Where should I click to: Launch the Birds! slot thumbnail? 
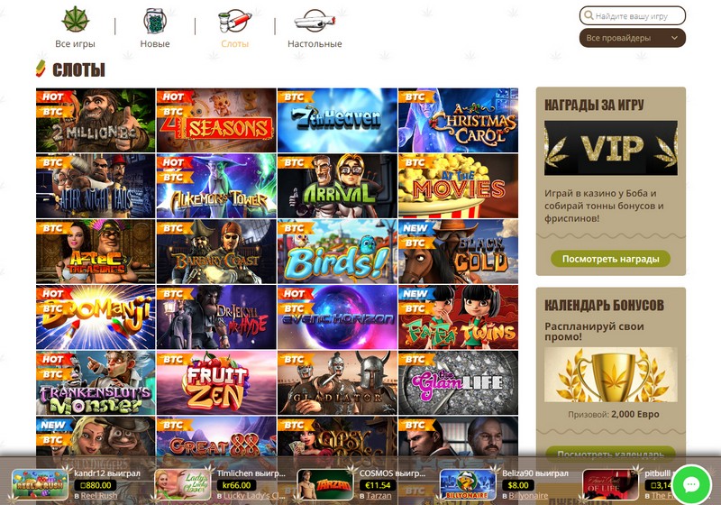tap(337, 252)
